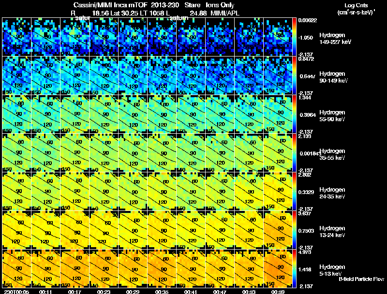Click the Hydrogen 149-227 keV label
Image resolution: width=387 pixels, height=294 pixels.
[x=335, y=39]
